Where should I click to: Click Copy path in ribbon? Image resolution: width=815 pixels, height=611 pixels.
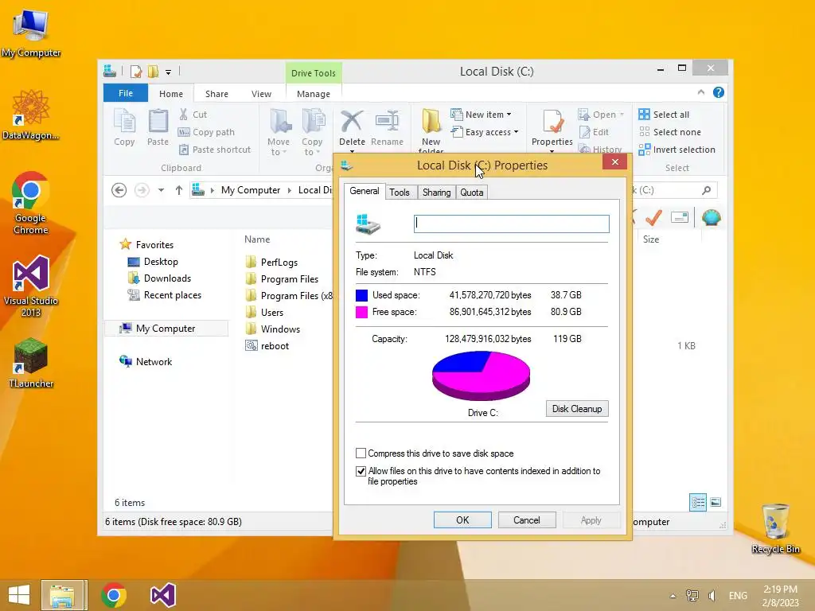(206, 132)
